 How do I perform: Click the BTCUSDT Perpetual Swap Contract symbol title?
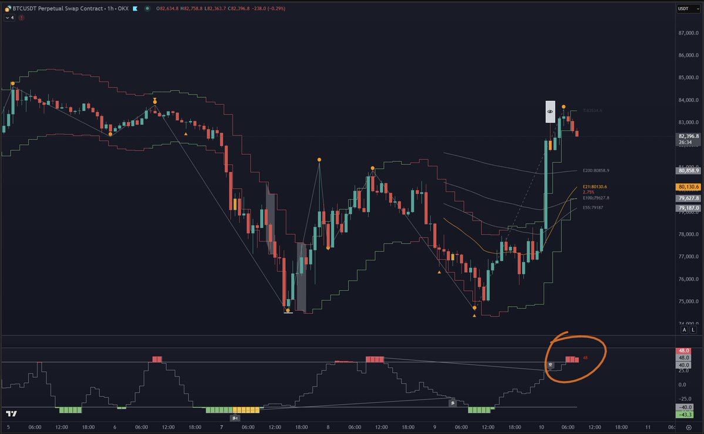pyautogui.click(x=58, y=9)
